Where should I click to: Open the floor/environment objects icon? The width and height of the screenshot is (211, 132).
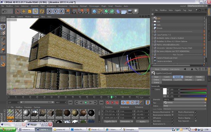(x=124, y=12)
